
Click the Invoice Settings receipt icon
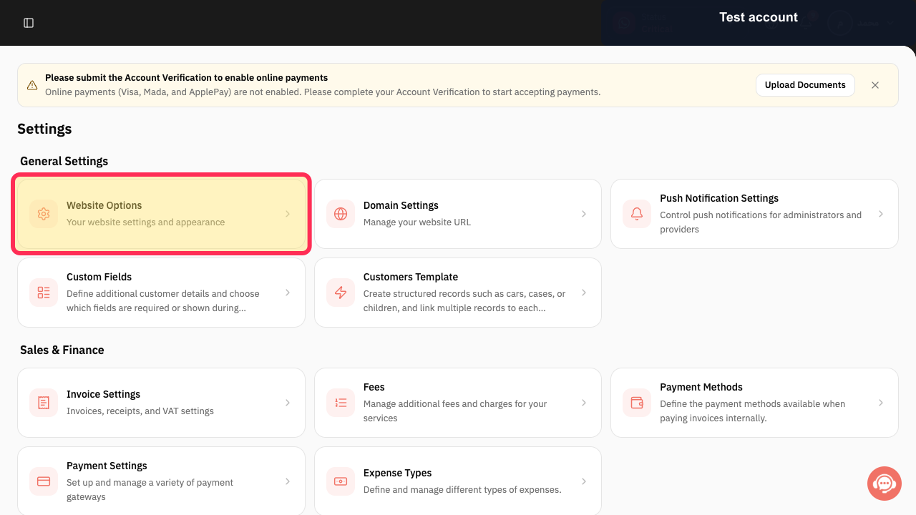click(x=44, y=403)
